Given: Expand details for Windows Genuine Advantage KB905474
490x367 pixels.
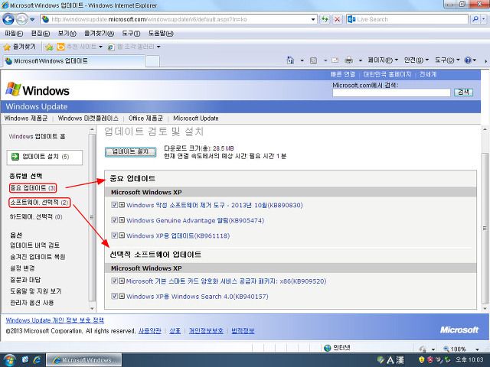Looking at the screenshot, I should click(122, 220).
